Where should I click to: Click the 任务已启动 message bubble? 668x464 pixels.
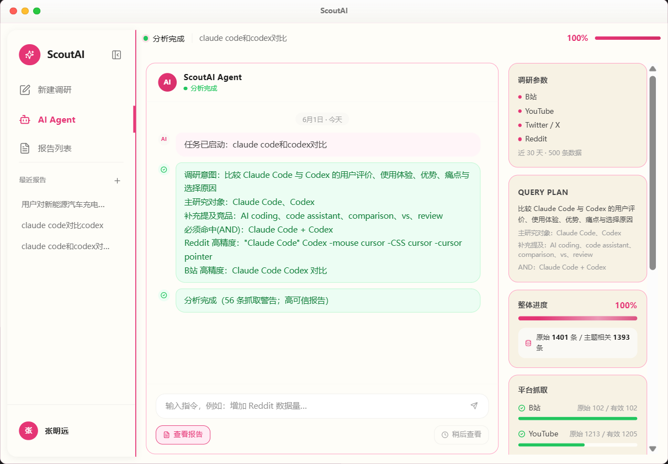(328, 145)
